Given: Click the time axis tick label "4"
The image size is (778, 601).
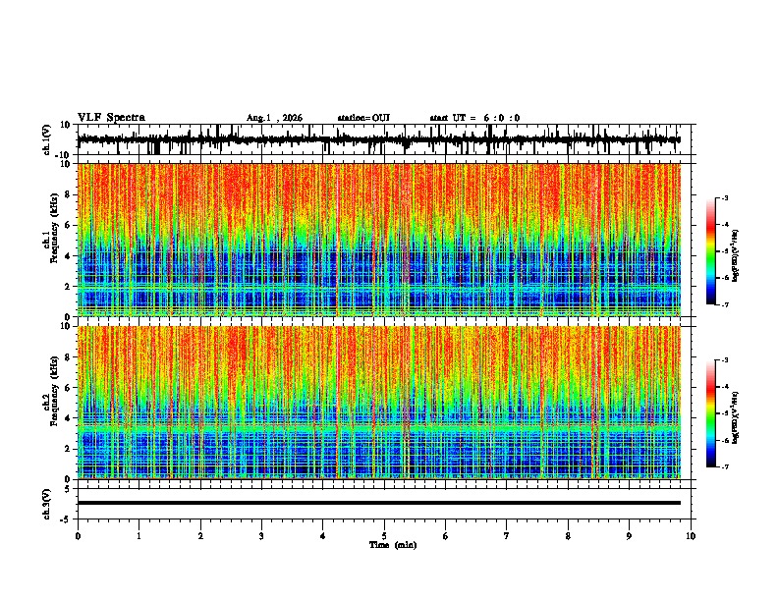Looking at the screenshot, I should coord(323,536).
